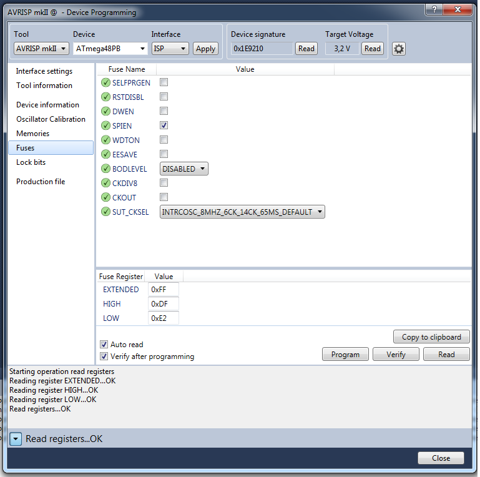This screenshot has width=480, height=477.
Task: Open the Interface dropdown showing ISP
Action: (170, 49)
